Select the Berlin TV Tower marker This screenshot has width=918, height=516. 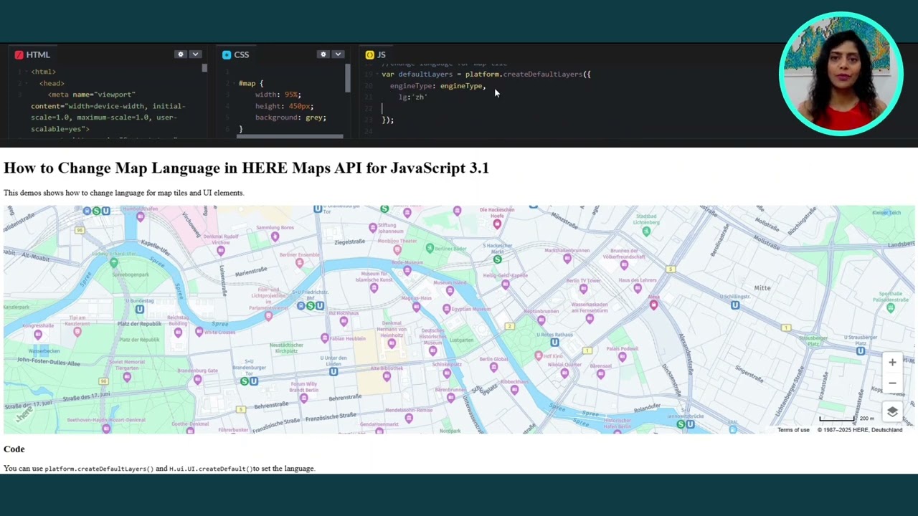[x=584, y=289]
